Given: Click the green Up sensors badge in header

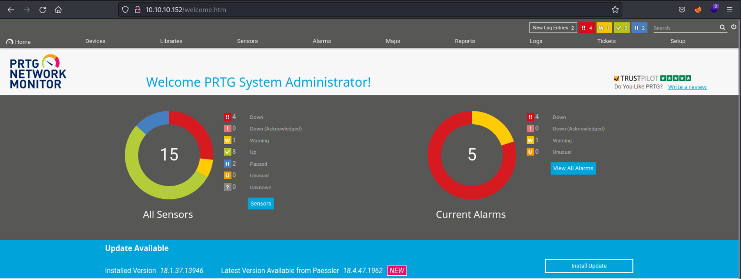Looking at the screenshot, I should coord(621,28).
